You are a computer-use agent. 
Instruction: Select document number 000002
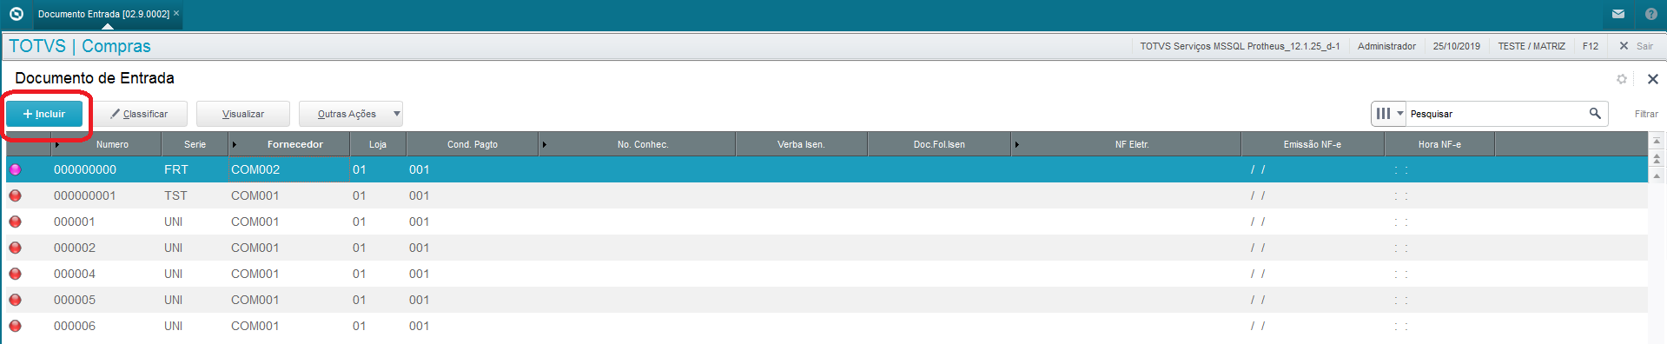click(x=75, y=248)
